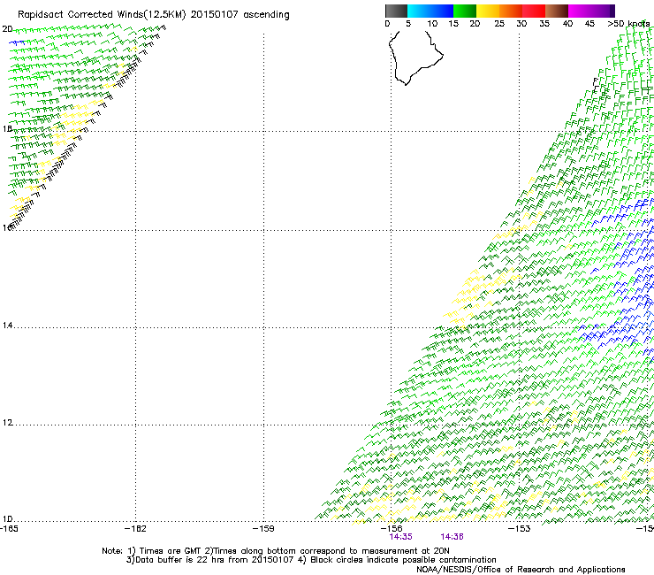Click the '-165' longitude axis label
This screenshot has width=654, height=575.
click(9, 529)
